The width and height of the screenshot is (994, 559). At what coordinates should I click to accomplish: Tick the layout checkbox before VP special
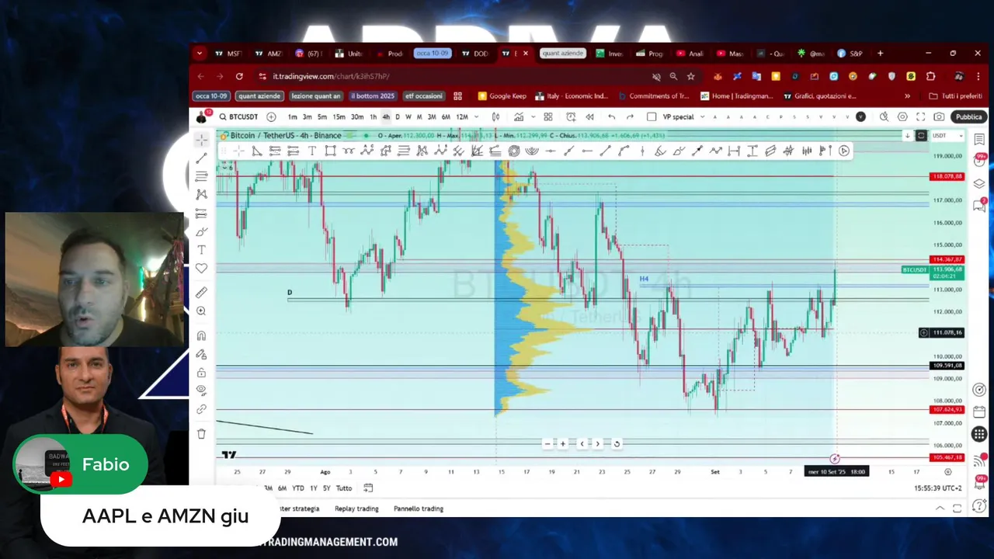click(x=652, y=116)
